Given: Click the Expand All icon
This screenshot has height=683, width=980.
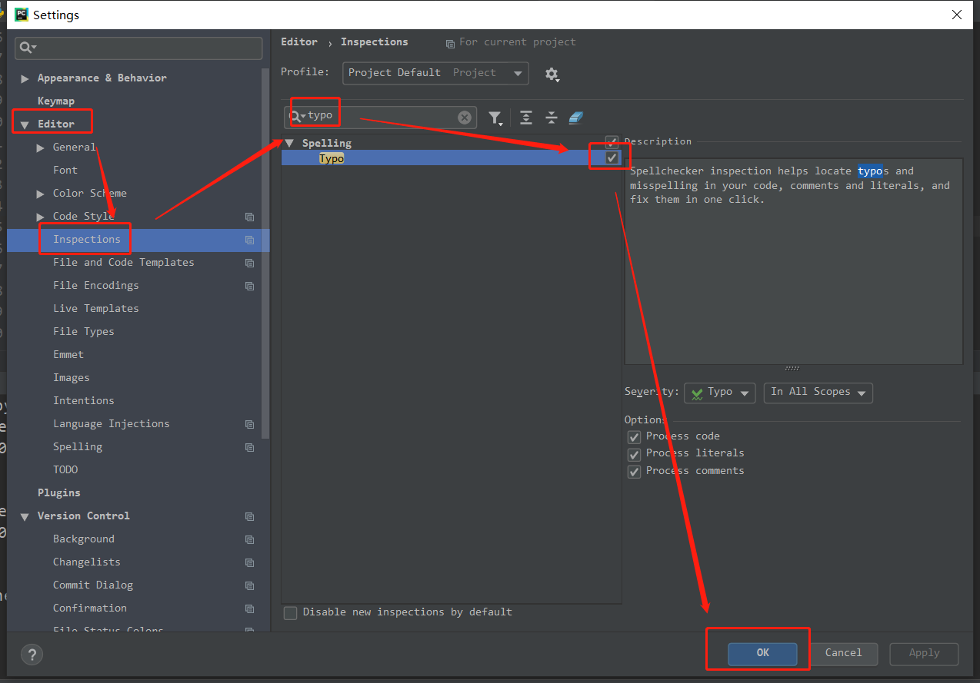Looking at the screenshot, I should pyautogui.click(x=526, y=118).
